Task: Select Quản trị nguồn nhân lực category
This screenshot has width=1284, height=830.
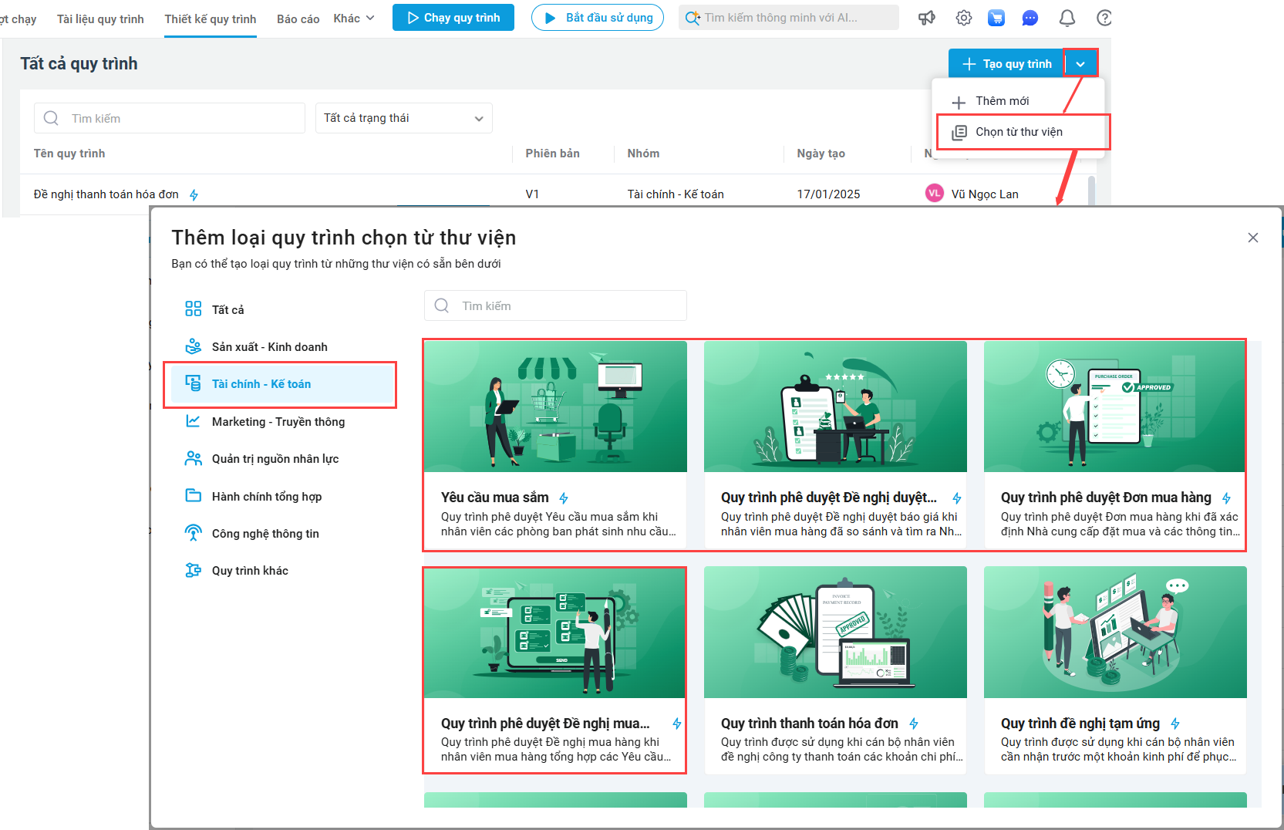Action: tap(275, 459)
